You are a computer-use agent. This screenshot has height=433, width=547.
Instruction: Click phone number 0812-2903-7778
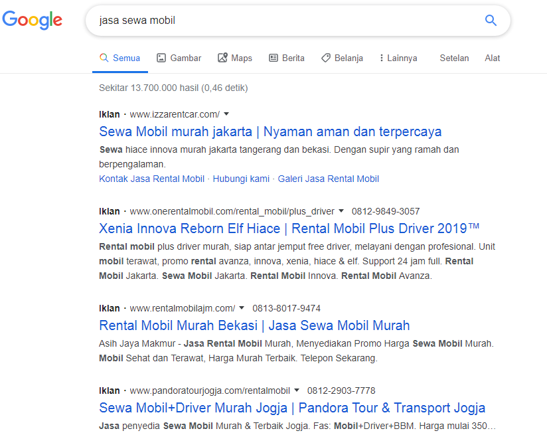pyautogui.click(x=341, y=390)
